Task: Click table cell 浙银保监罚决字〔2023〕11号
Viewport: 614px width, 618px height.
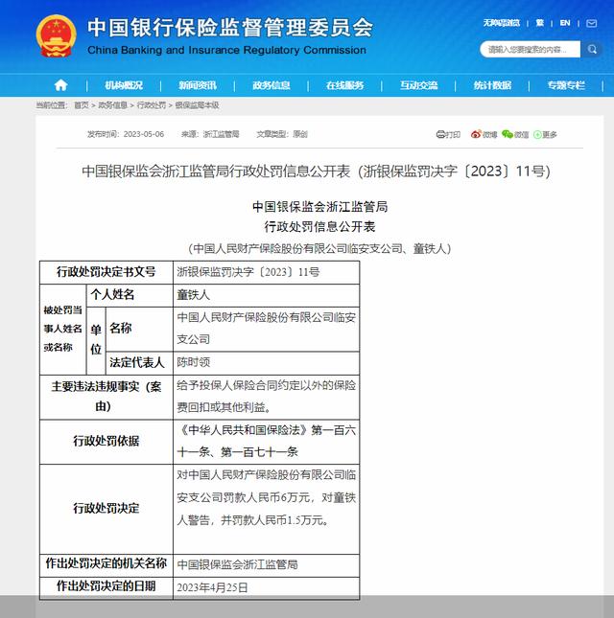Action: point(267,272)
